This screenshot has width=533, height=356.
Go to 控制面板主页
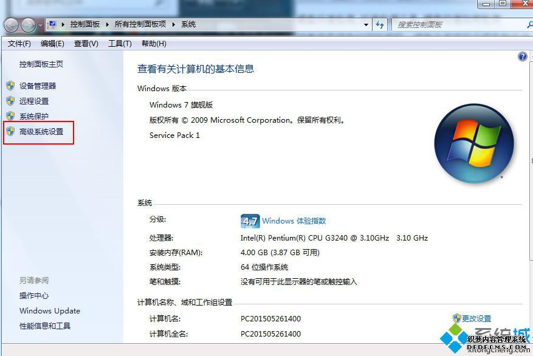(x=41, y=64)
